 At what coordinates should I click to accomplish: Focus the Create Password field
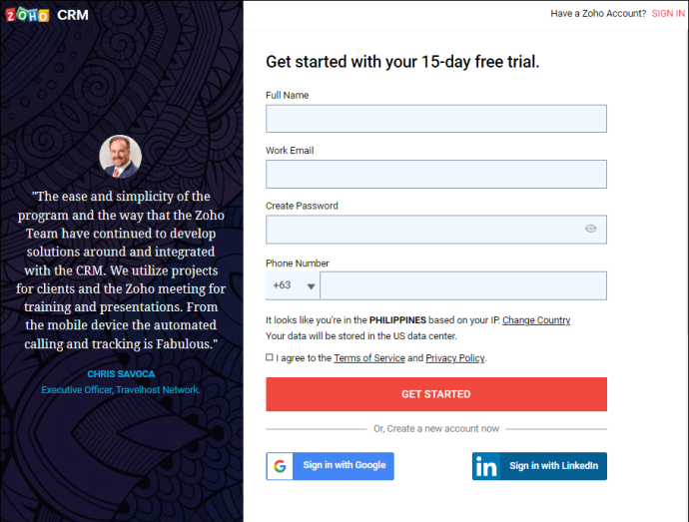436,230
